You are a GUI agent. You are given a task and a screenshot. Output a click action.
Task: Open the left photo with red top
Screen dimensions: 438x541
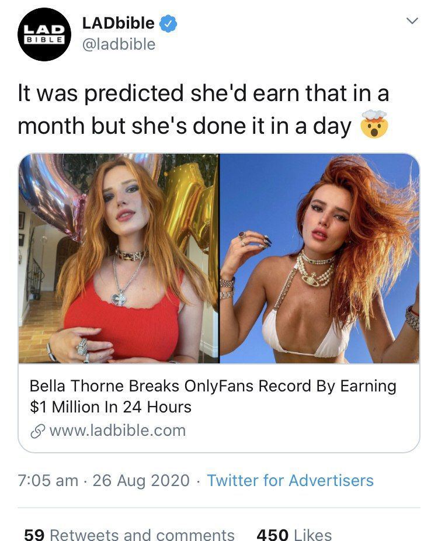pyautogui.click(x=119, y=258)
